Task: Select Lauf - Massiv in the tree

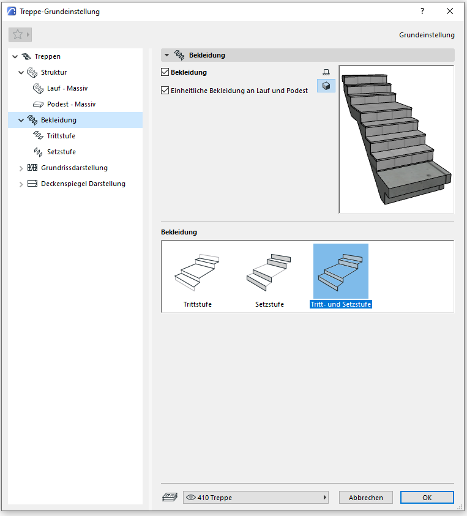Action: coord(67,88)
